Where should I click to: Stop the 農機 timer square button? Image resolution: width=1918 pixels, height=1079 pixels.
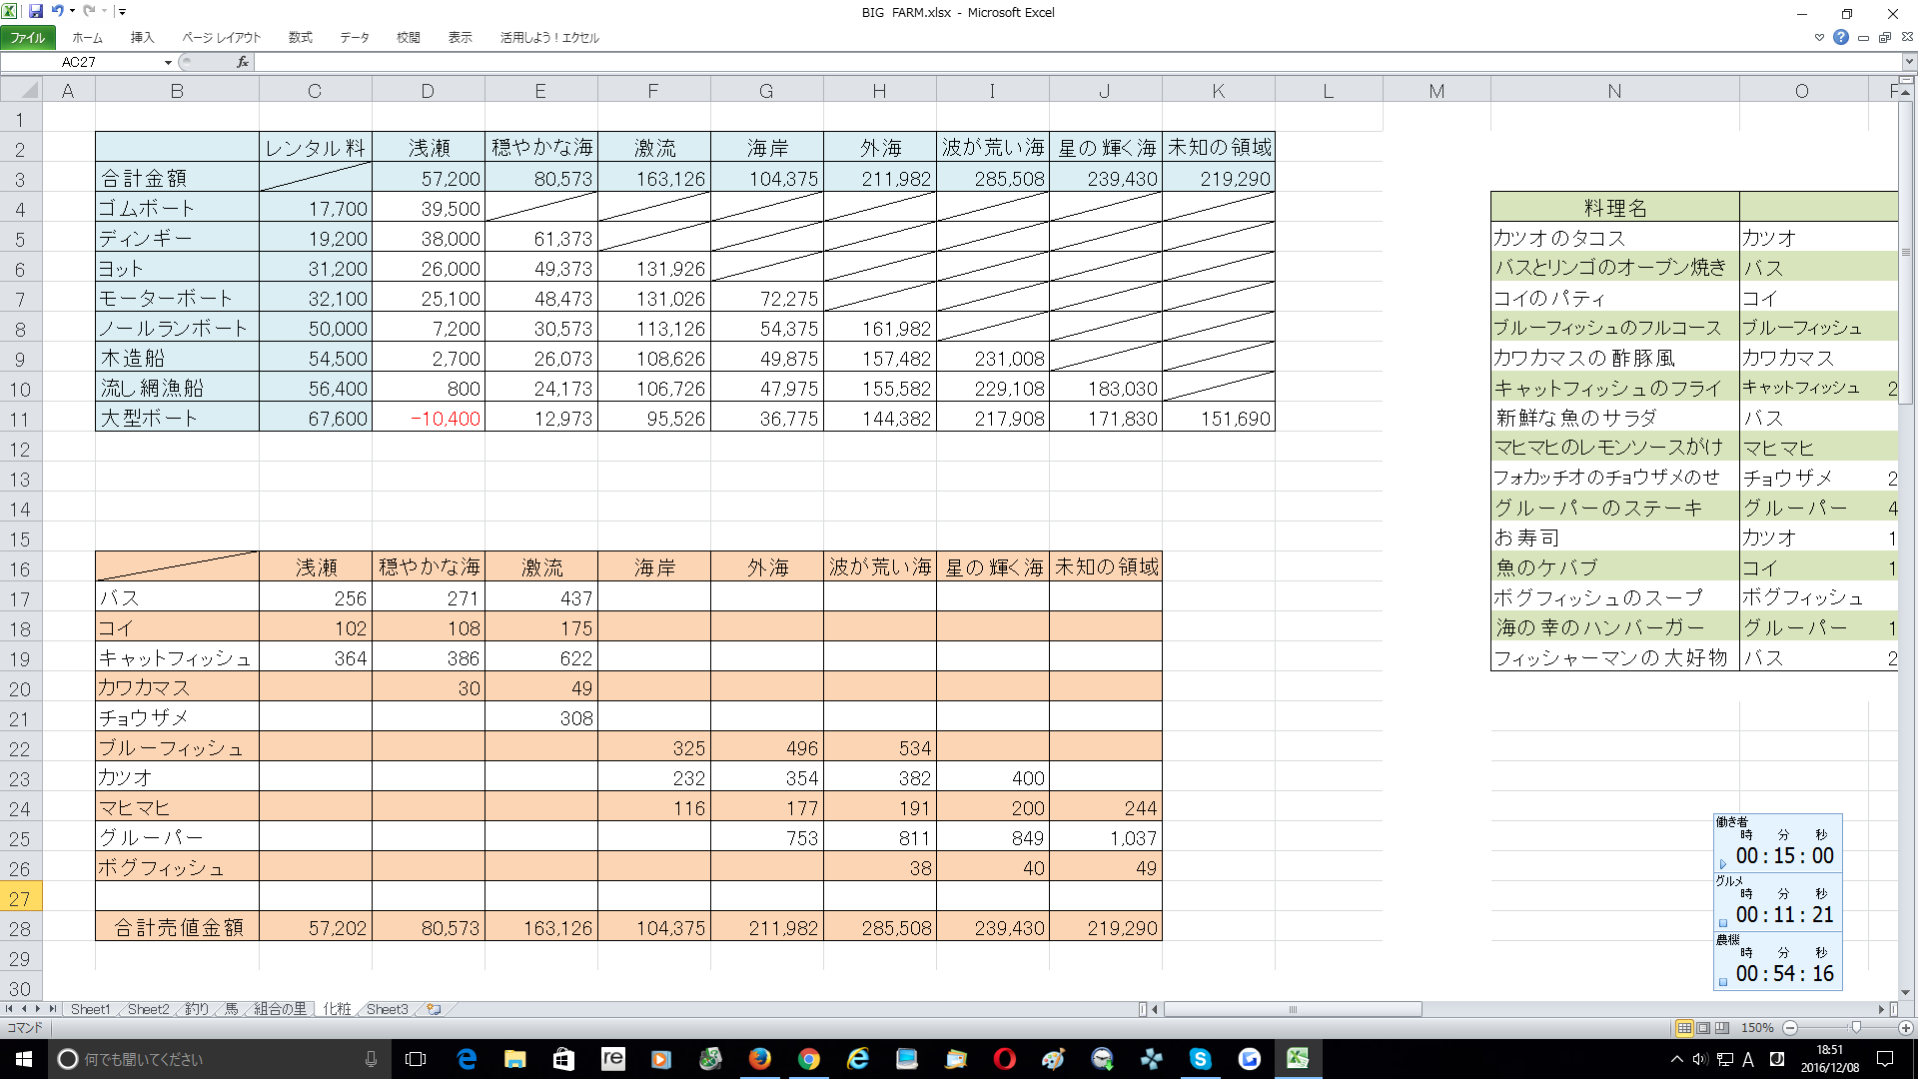click(1723, 981)
